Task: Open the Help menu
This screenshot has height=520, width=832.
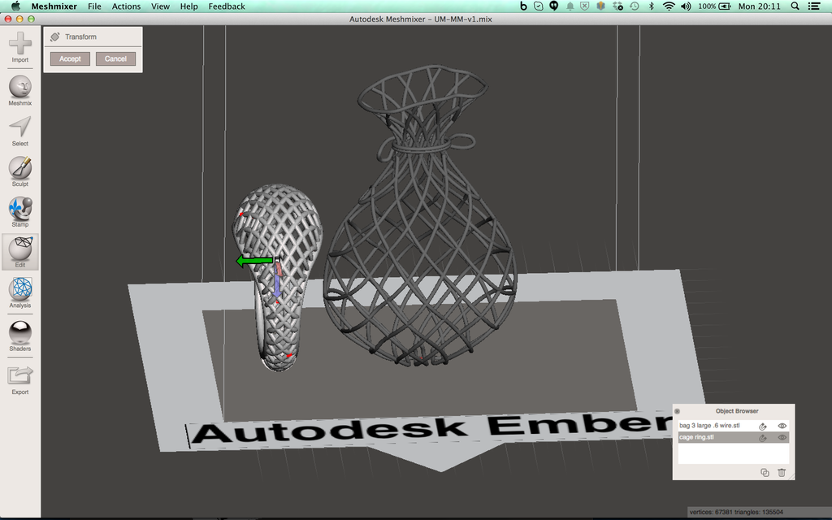Action: [x=188, y=6]
